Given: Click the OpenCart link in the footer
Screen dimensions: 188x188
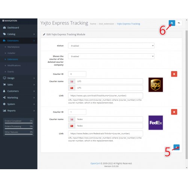Looking at the screenshot, I should 95,164.
